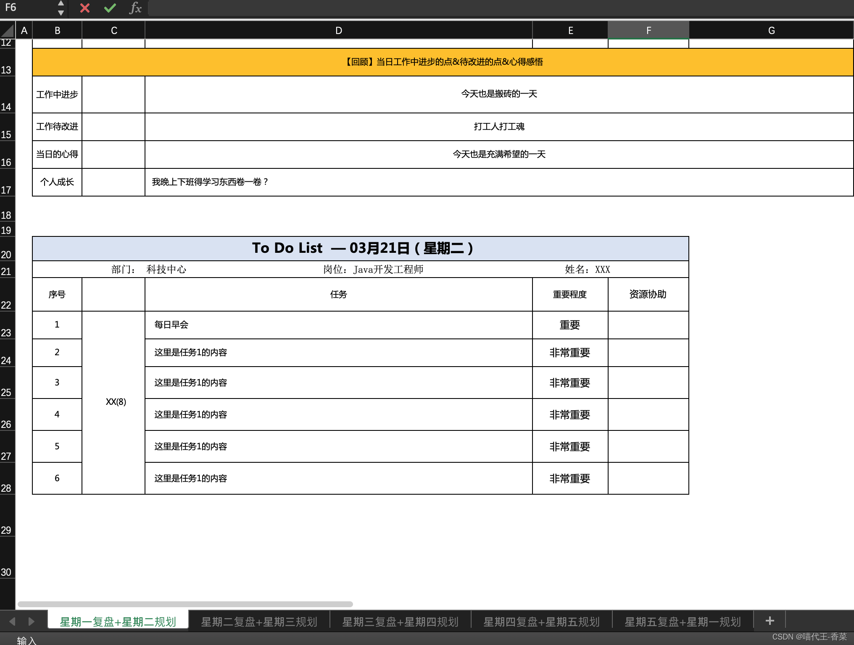Viewport: 854px width, 645px height.
Task: Select column B header
Action: tap(57, 31)
